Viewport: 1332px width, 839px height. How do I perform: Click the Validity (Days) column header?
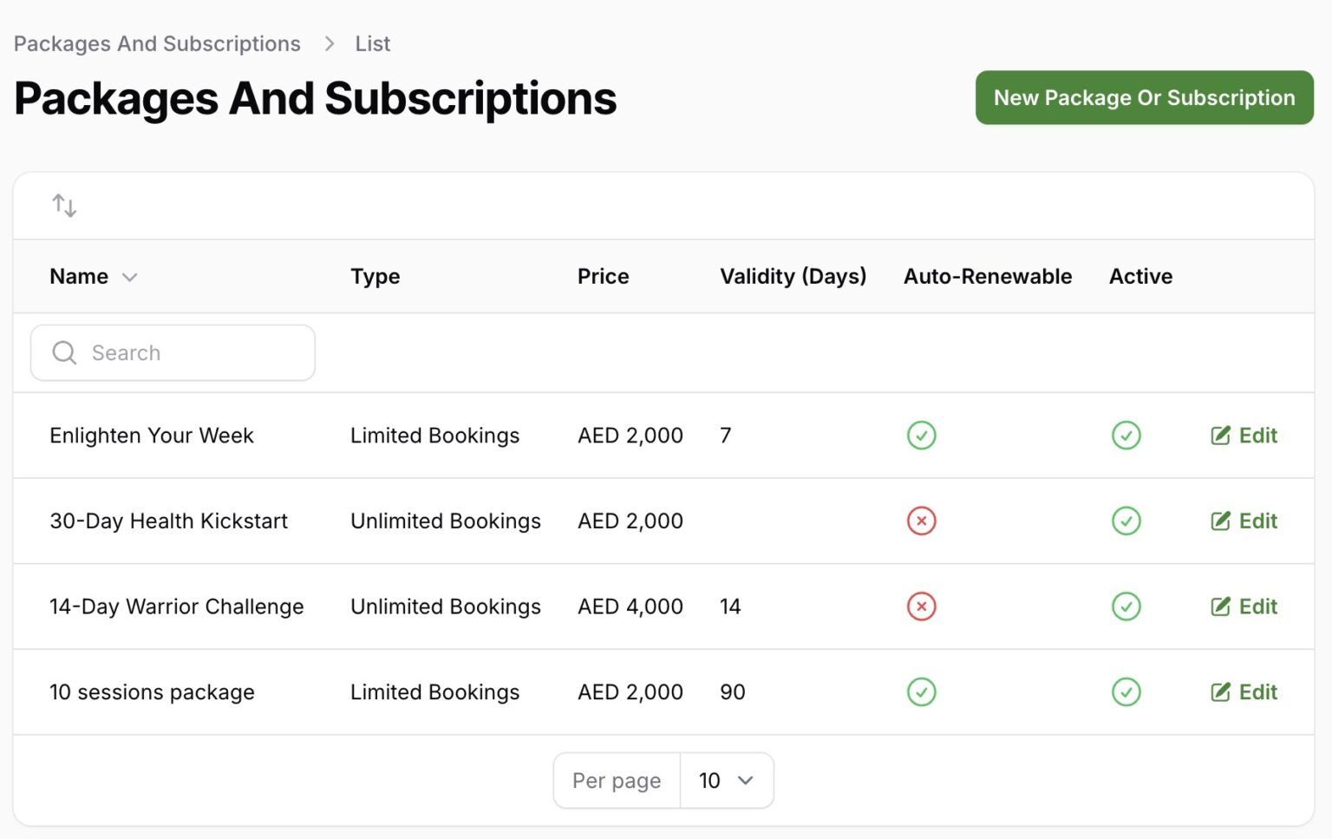(x=792, y=276)
